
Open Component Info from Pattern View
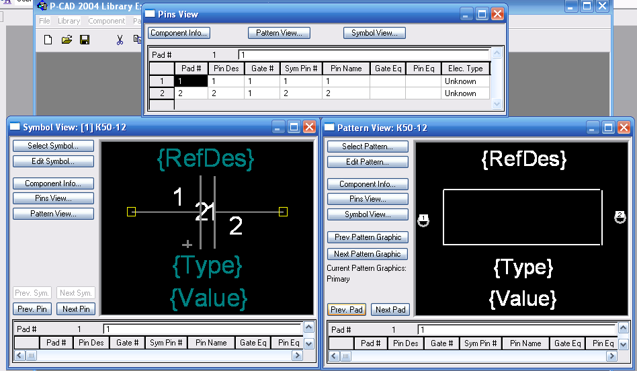(x=368, y=184)
